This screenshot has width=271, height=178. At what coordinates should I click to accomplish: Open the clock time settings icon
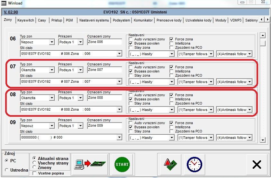pos(194,164)
